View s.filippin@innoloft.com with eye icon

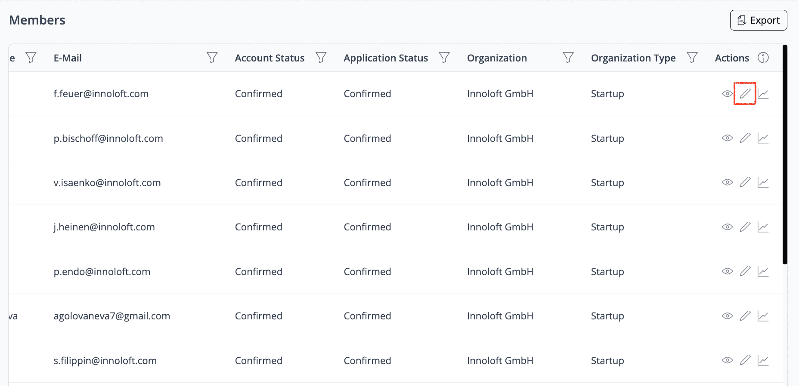(x=727, y=361)
